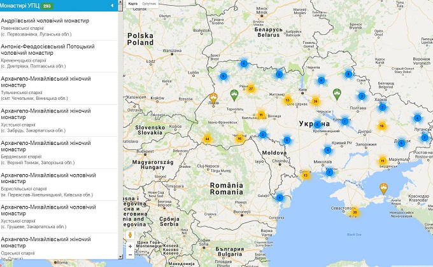Zoom in the map with plus button
This screenshot has height=267, width=433.
[131, 245]
